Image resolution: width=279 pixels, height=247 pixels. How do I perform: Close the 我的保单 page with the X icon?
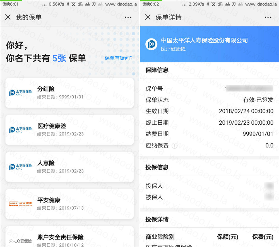(x=8, y=17)
